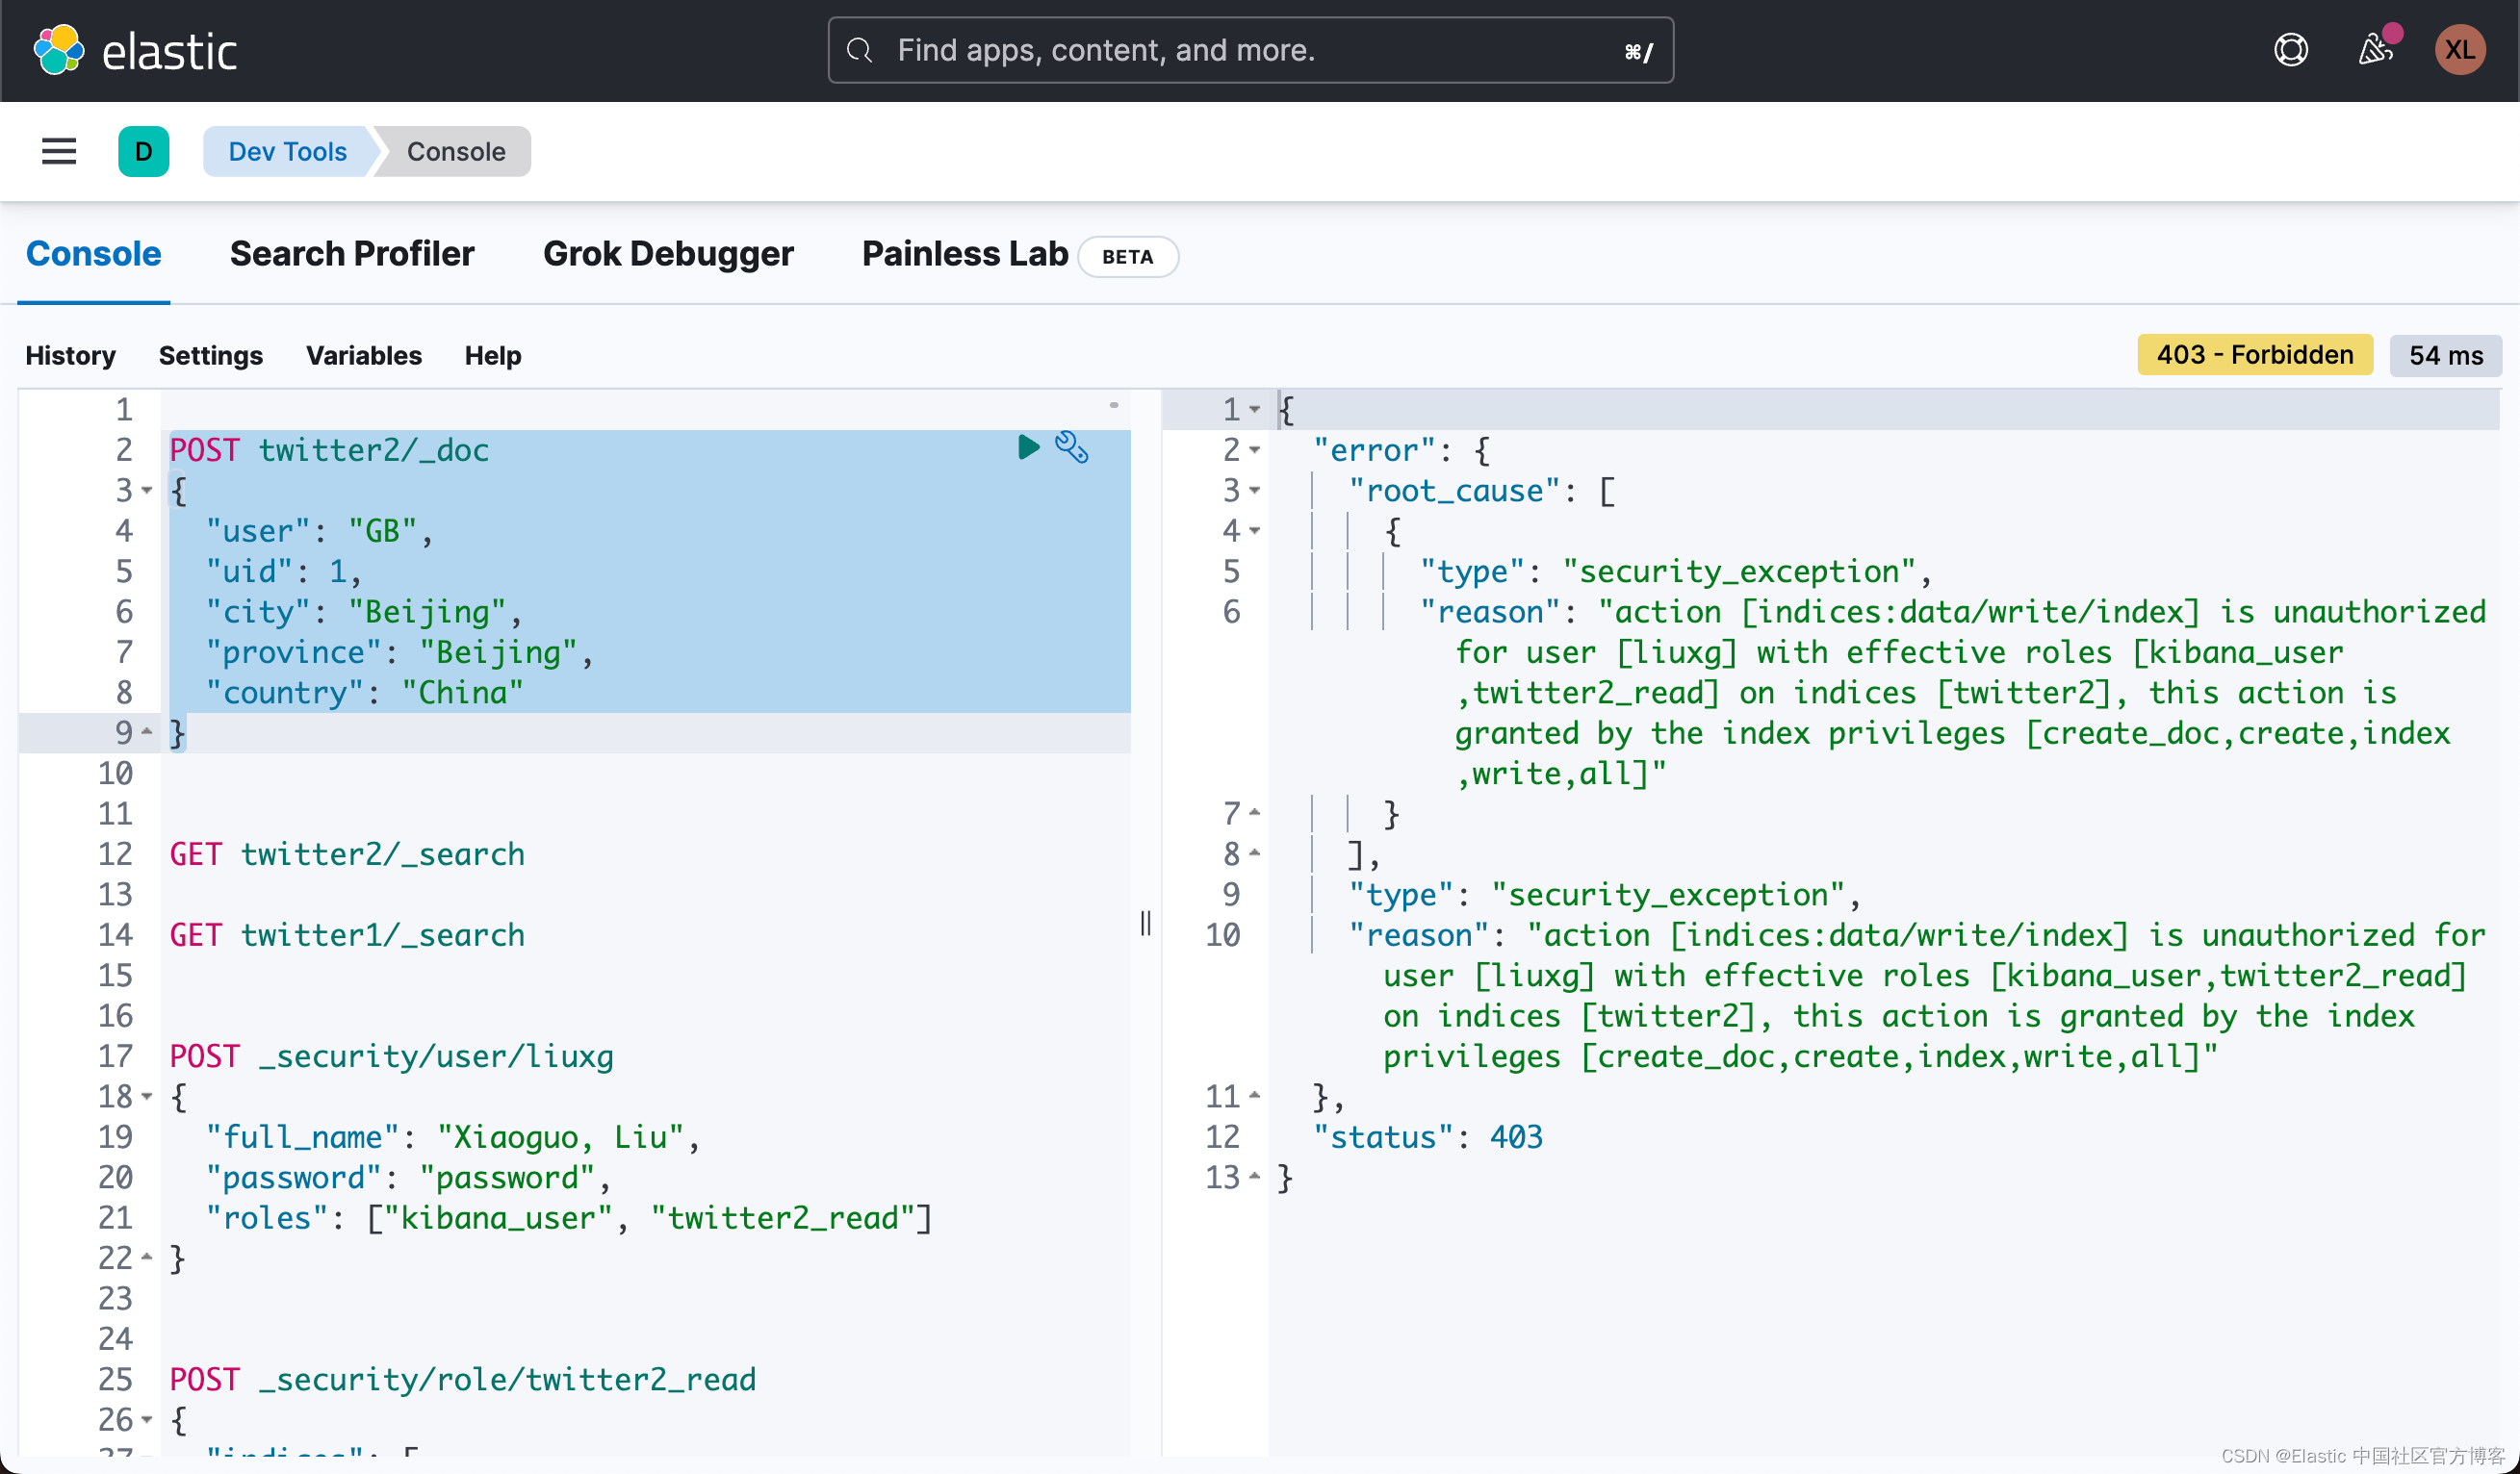Run the request with play icon

pyautogui.click(x=1027, y=446)
